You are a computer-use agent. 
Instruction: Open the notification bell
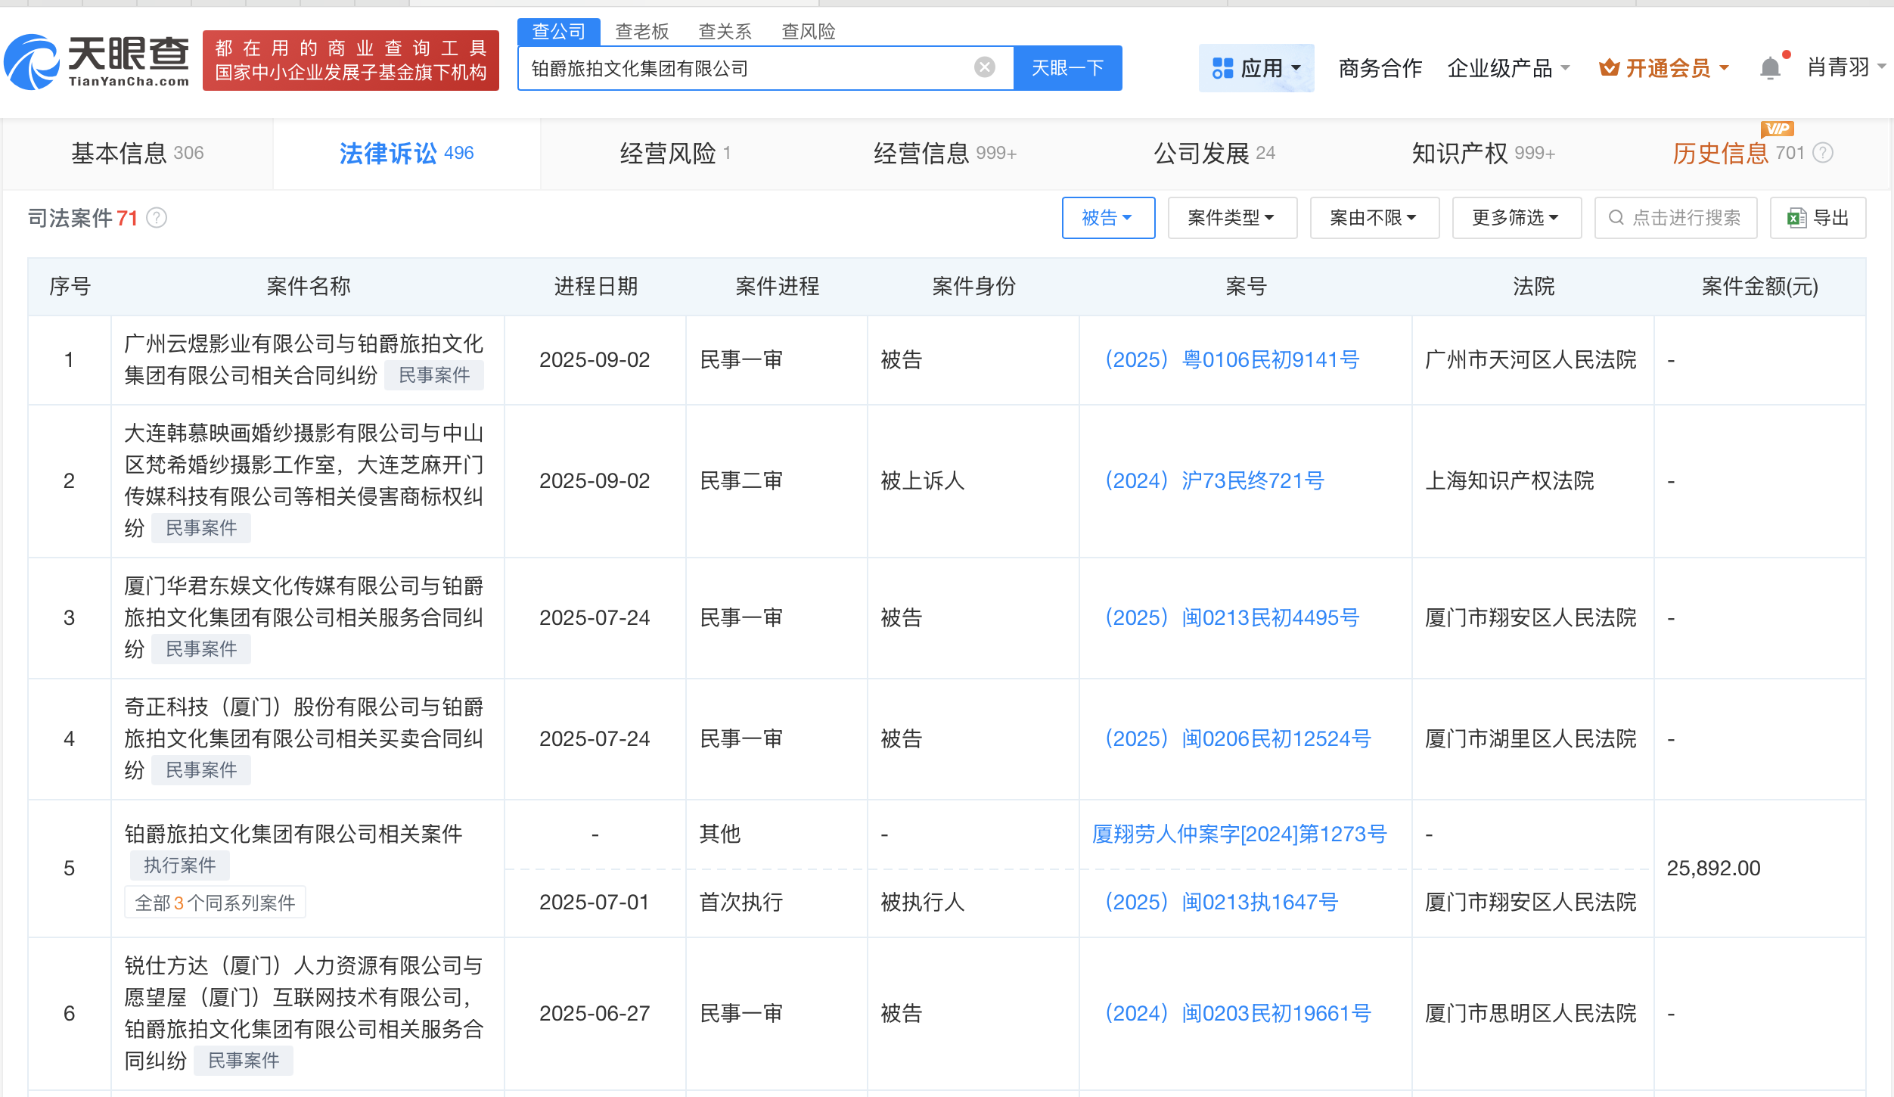click(1770, 68)
